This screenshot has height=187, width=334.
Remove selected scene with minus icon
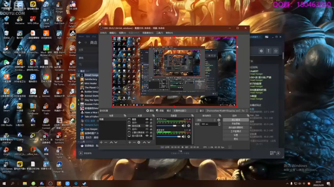(x=106, y=143)
